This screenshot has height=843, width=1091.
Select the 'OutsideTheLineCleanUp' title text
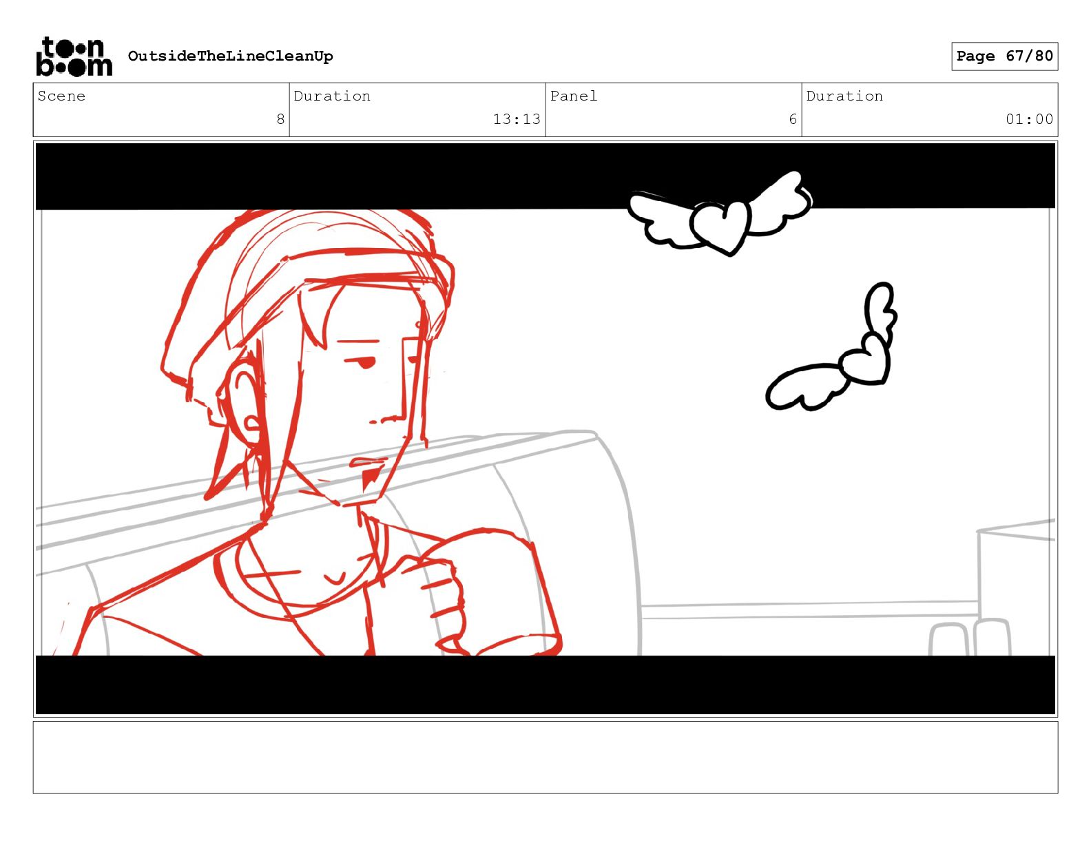point(230,56)
